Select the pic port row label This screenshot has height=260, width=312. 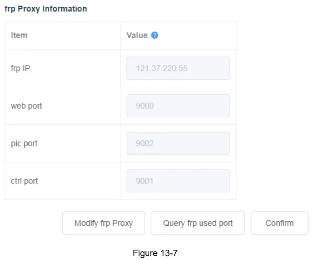point(24,143)
